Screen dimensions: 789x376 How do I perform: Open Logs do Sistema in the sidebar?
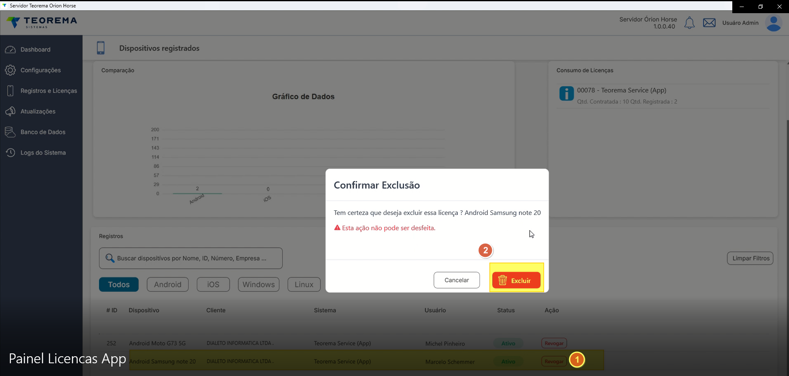click(43, 152)
